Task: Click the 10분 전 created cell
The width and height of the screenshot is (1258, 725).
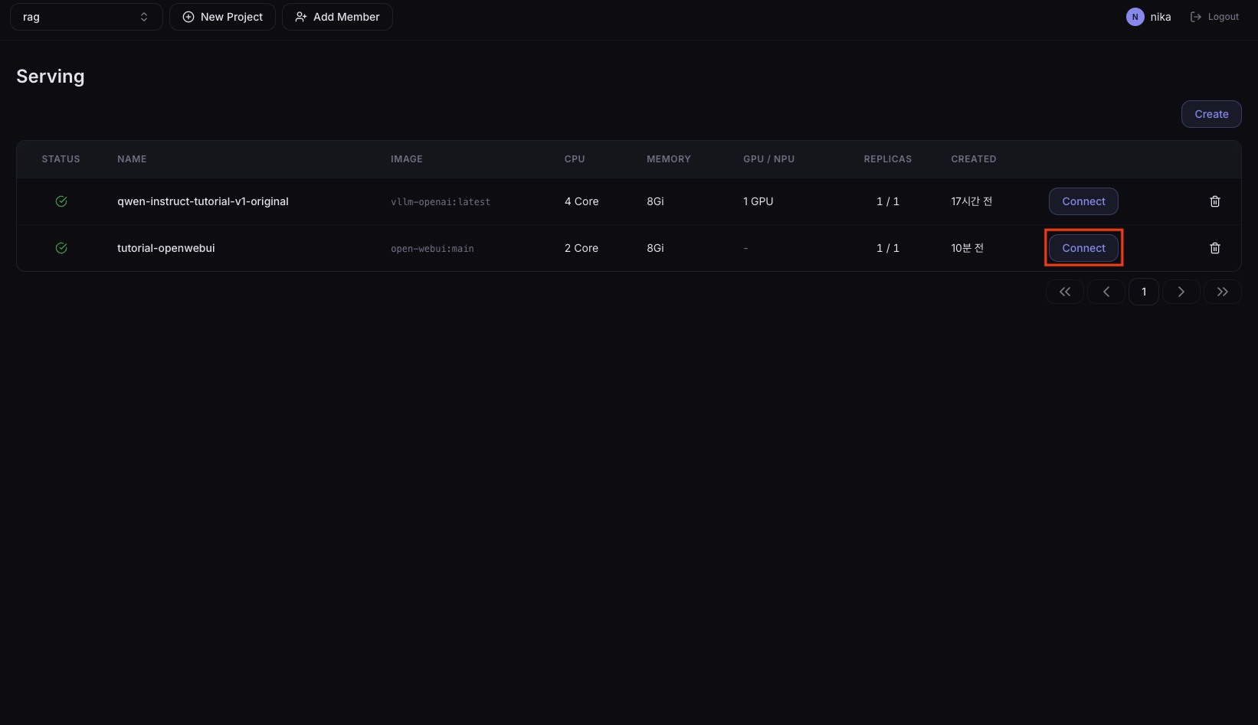Action: point(967,248)
